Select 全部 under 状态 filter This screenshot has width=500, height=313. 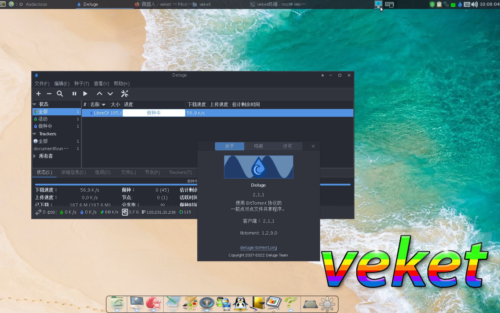56,112
